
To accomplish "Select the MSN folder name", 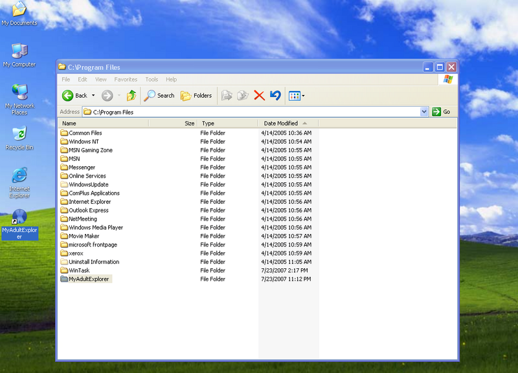I will (74, 158).
